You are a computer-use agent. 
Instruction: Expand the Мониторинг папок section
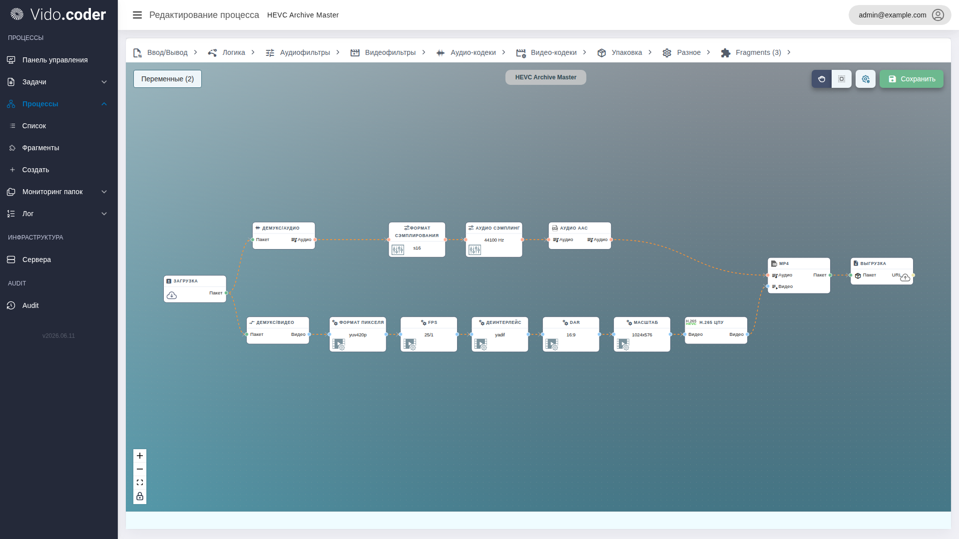(59, 192)
